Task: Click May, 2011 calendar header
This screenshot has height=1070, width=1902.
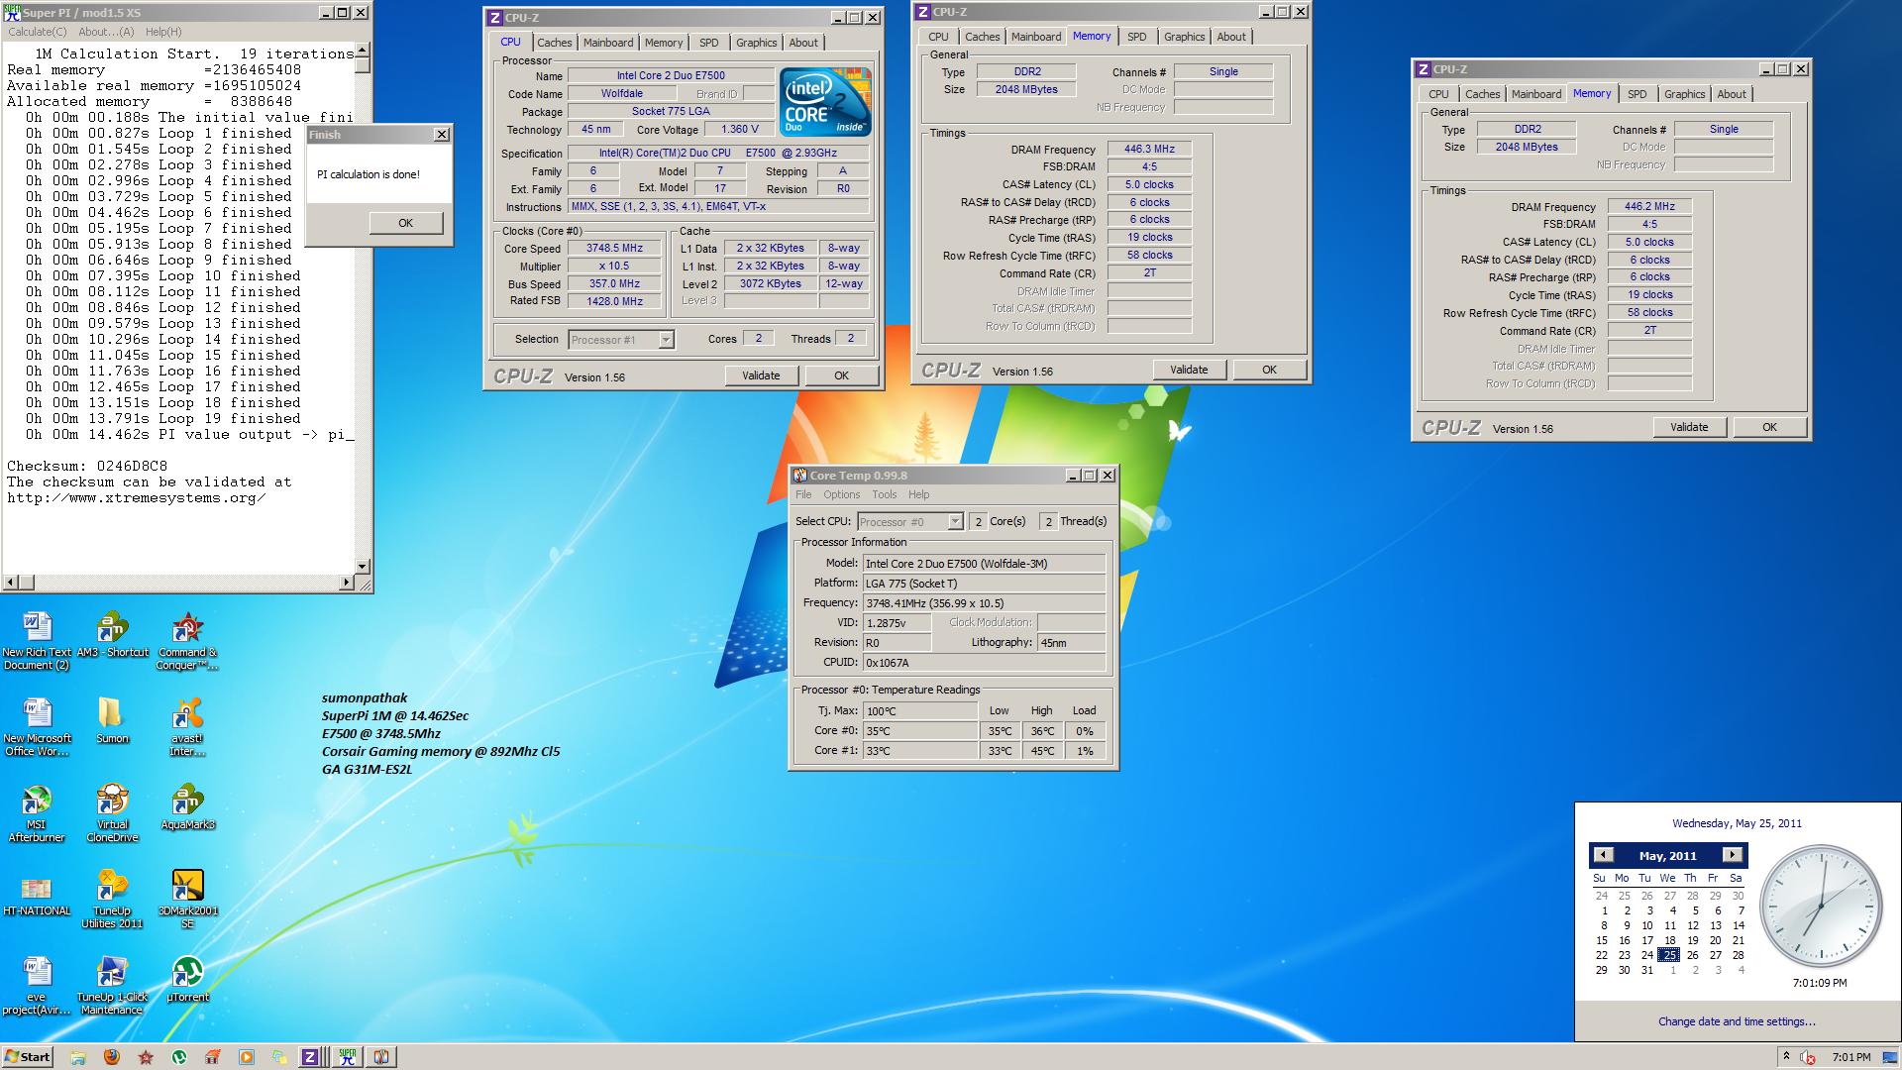Action: [1668, 856]
